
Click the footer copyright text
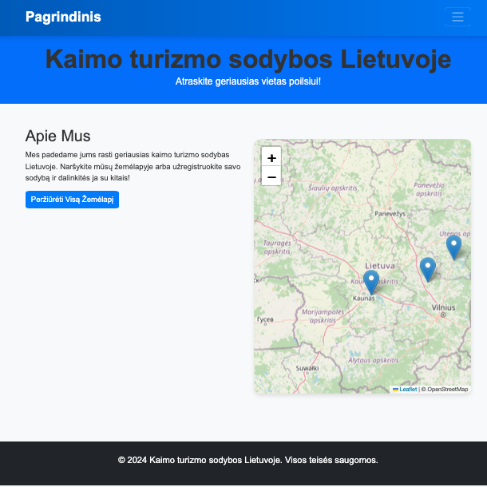pos(247,460)
